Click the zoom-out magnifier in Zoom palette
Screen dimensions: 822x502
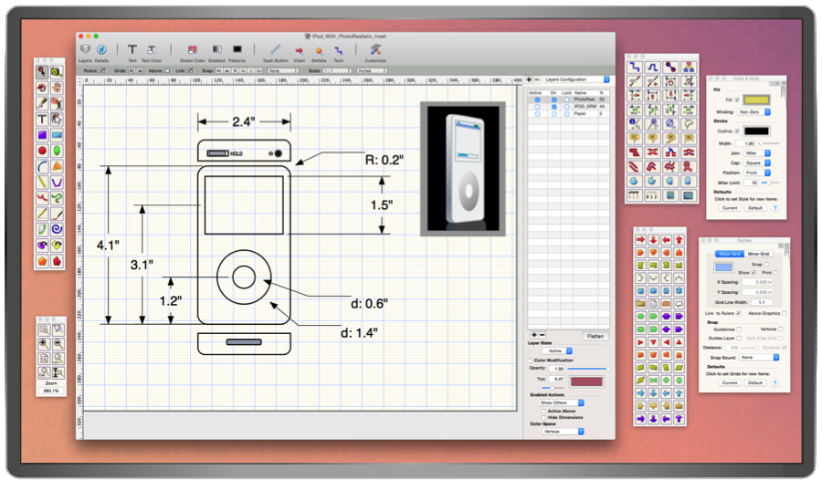[x=58, y=344]
